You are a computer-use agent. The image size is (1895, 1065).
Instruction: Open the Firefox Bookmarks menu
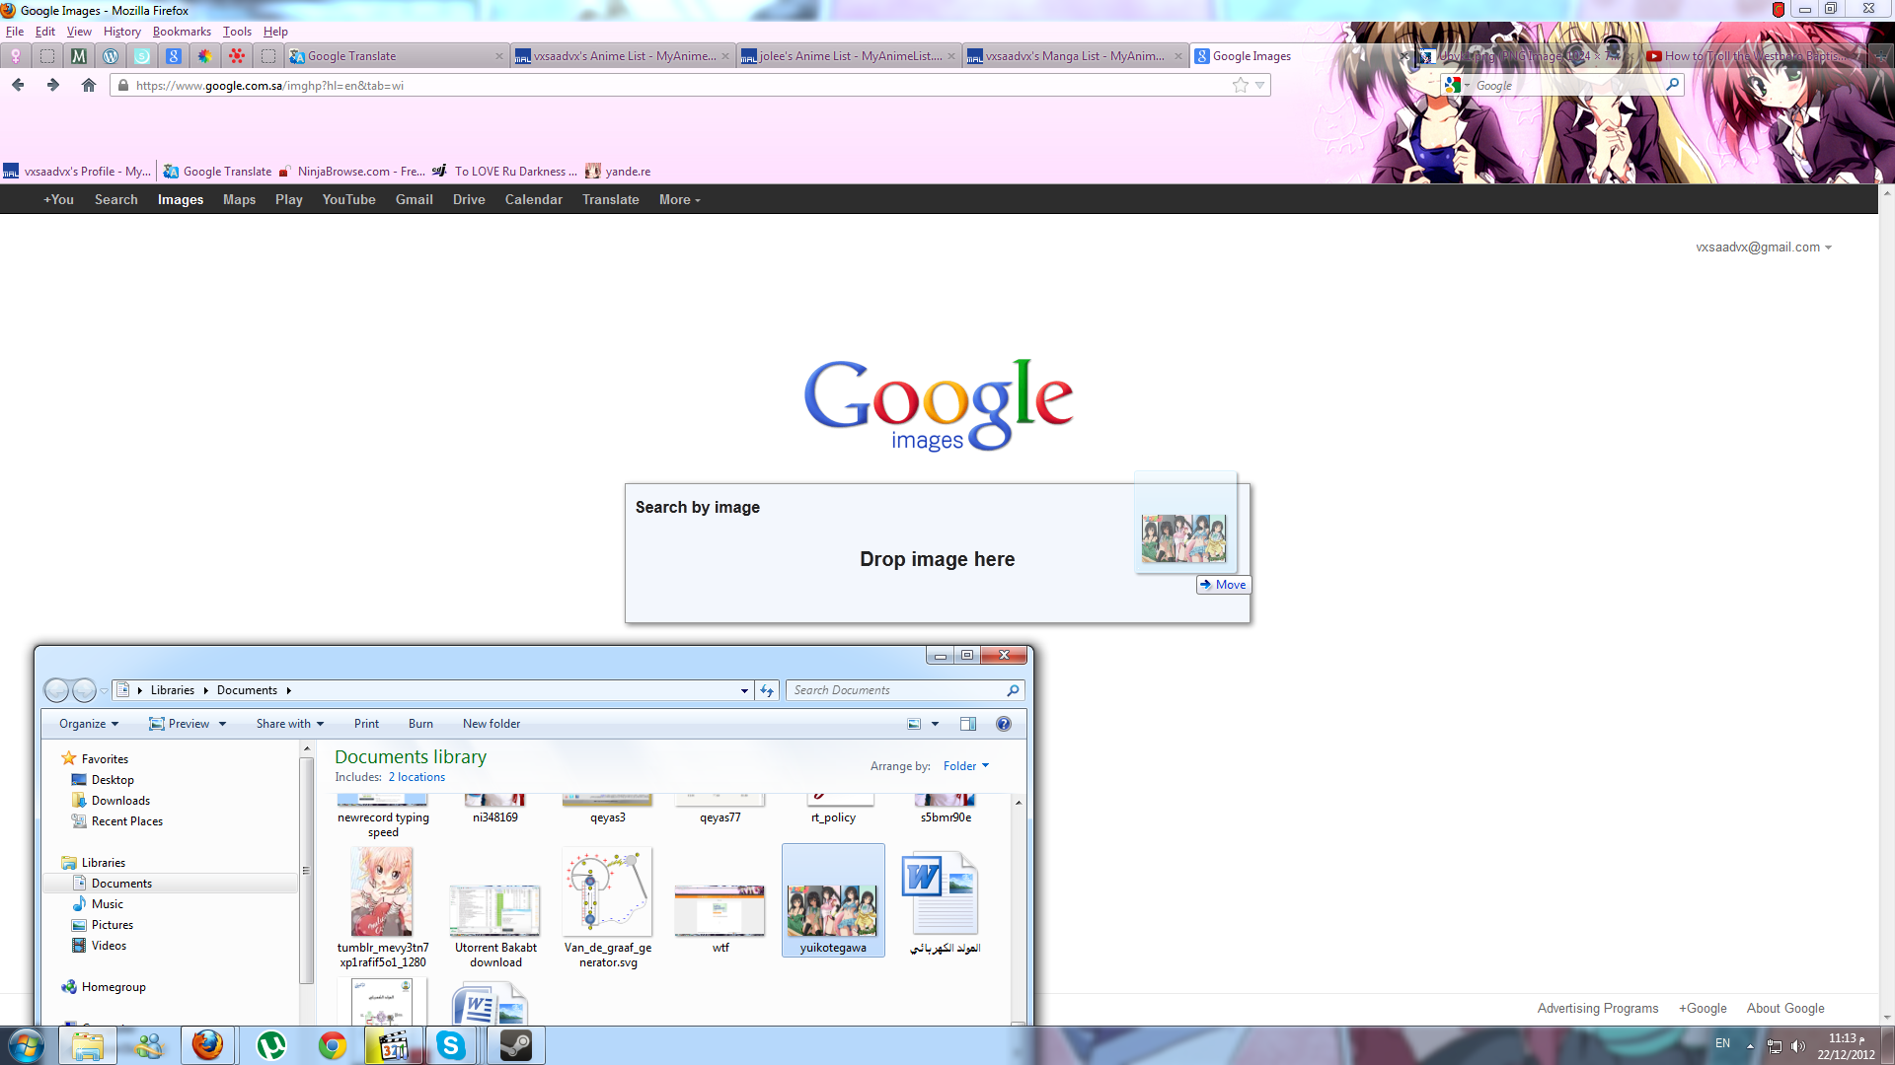pos(182,32)
